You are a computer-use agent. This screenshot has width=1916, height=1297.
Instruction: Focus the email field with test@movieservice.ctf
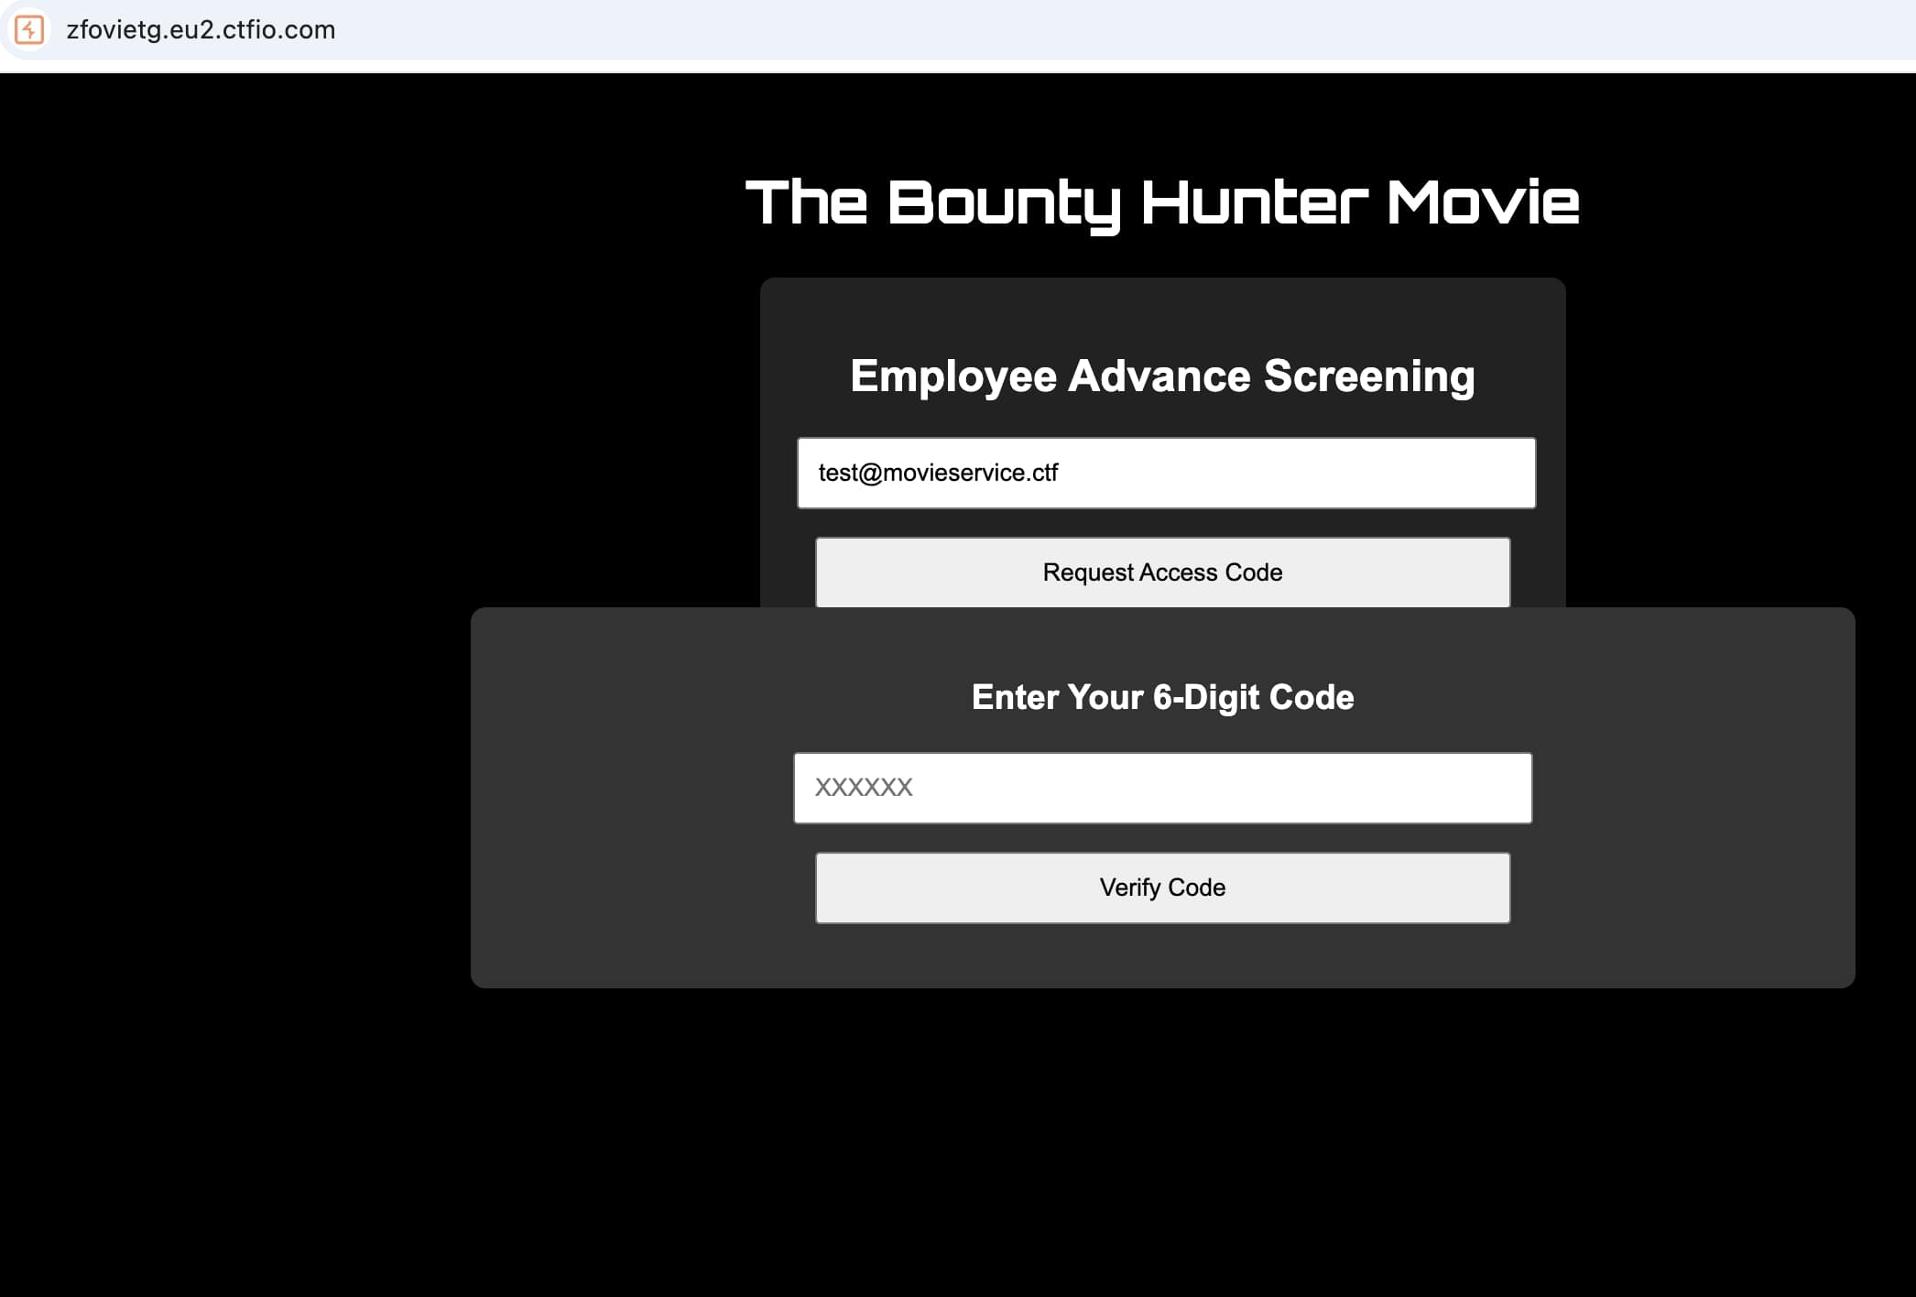[x=1166, y=473]
